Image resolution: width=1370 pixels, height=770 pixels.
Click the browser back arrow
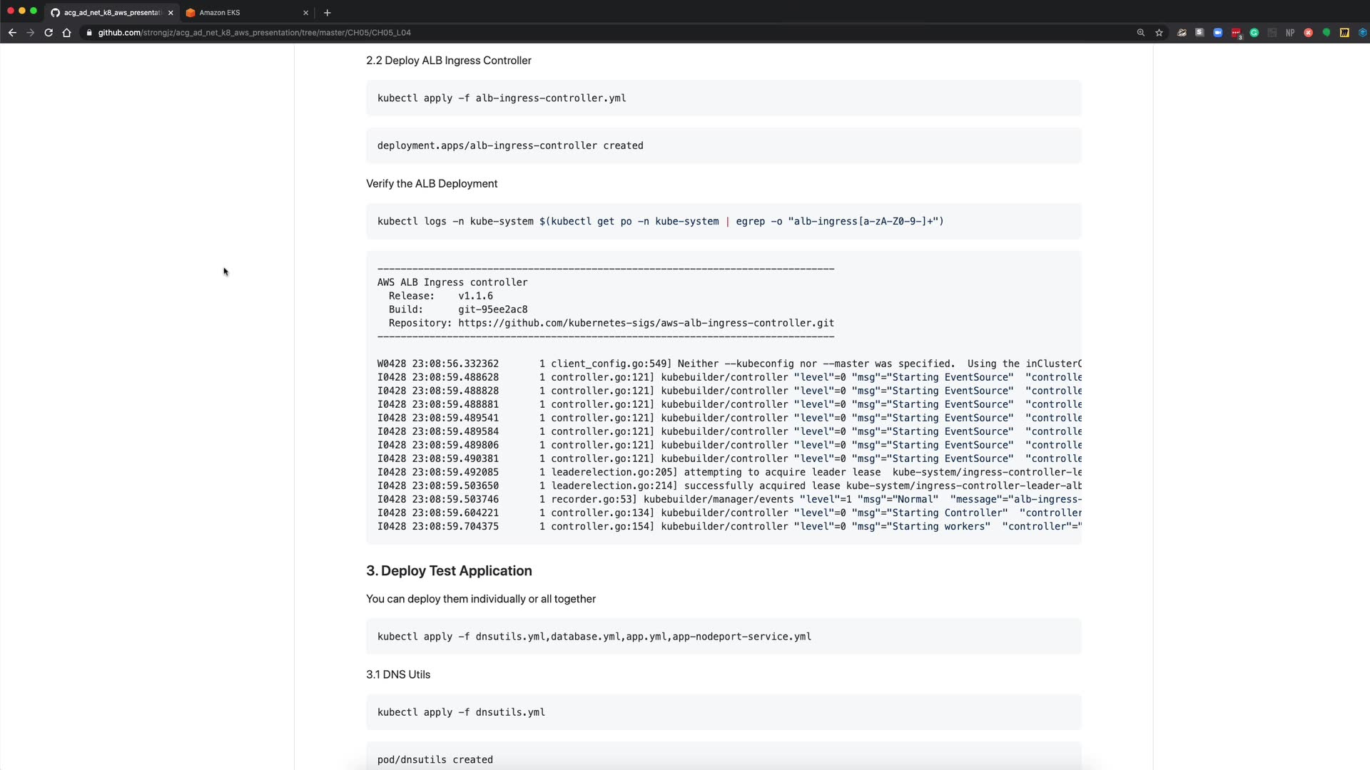coord(12,33)
